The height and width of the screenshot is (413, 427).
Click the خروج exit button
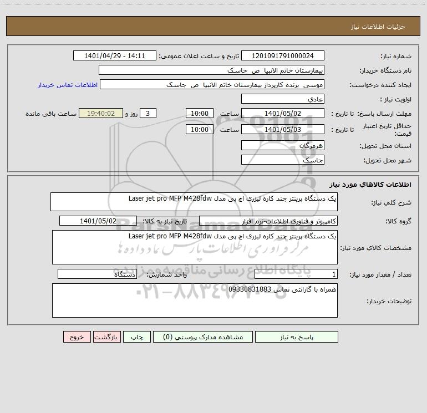click(x=77, y=336)
